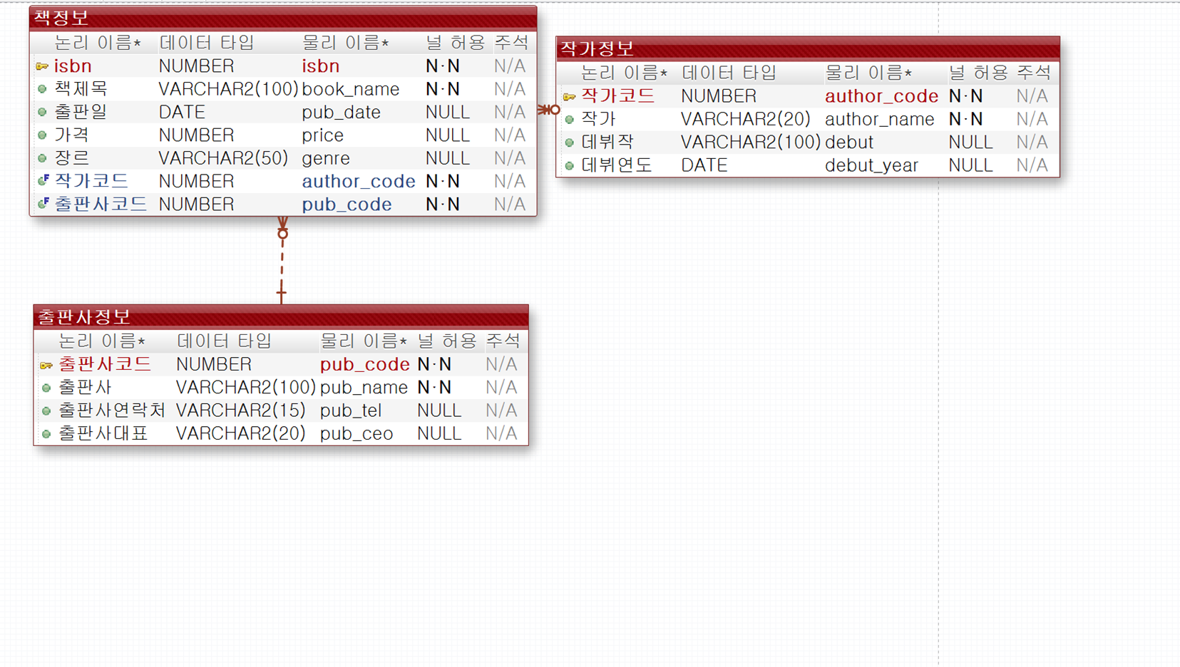Viewport: 1180px width, 667px height.
Task: Click the NULL value in the price row
Action: (448, 135)
